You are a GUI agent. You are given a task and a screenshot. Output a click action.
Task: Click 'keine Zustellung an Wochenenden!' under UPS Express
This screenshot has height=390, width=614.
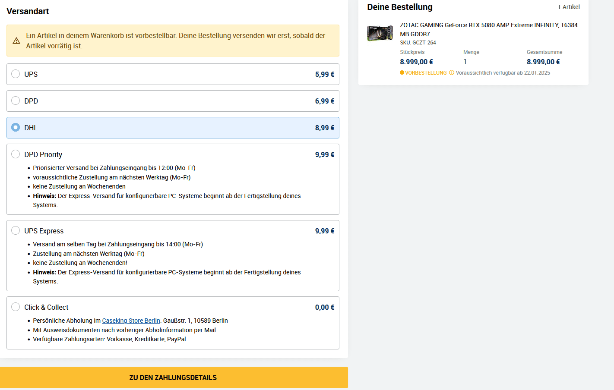80,263
